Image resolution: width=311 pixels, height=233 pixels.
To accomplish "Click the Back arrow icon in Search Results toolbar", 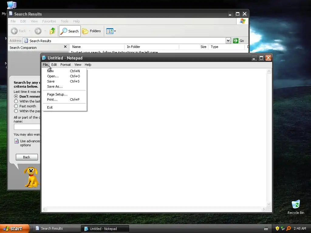I will coord(14,31).
